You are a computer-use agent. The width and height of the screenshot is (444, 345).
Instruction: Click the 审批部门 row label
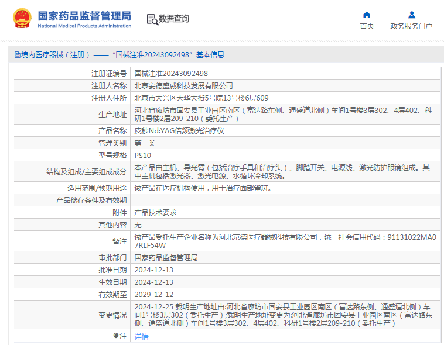(x=112, y=258)
